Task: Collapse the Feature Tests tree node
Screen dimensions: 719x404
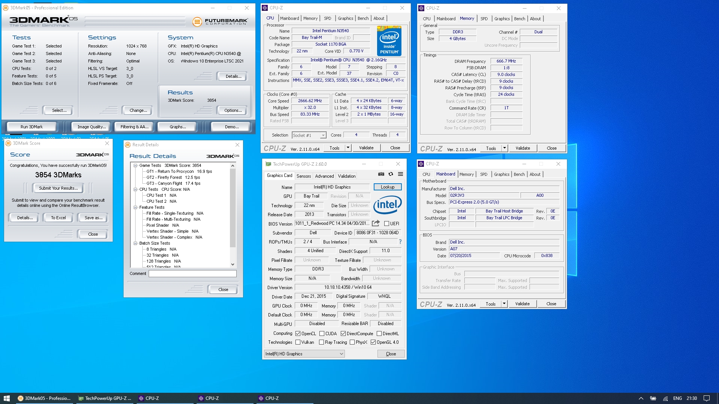Action: pyautogui.click(x=136, y=207)
